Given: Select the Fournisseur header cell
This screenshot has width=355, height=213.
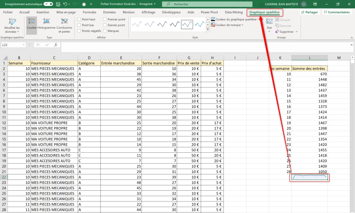Looking at the screenshot, I should [54, 63].
